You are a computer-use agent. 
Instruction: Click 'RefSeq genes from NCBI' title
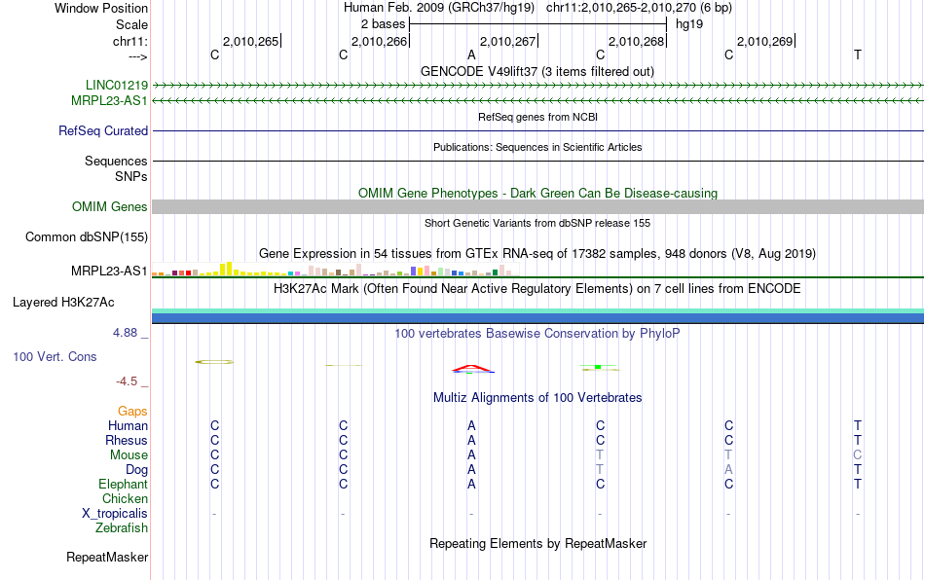click(x=538, y=117)
